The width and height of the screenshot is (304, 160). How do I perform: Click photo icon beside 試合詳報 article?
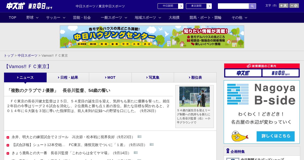point(152,145)
